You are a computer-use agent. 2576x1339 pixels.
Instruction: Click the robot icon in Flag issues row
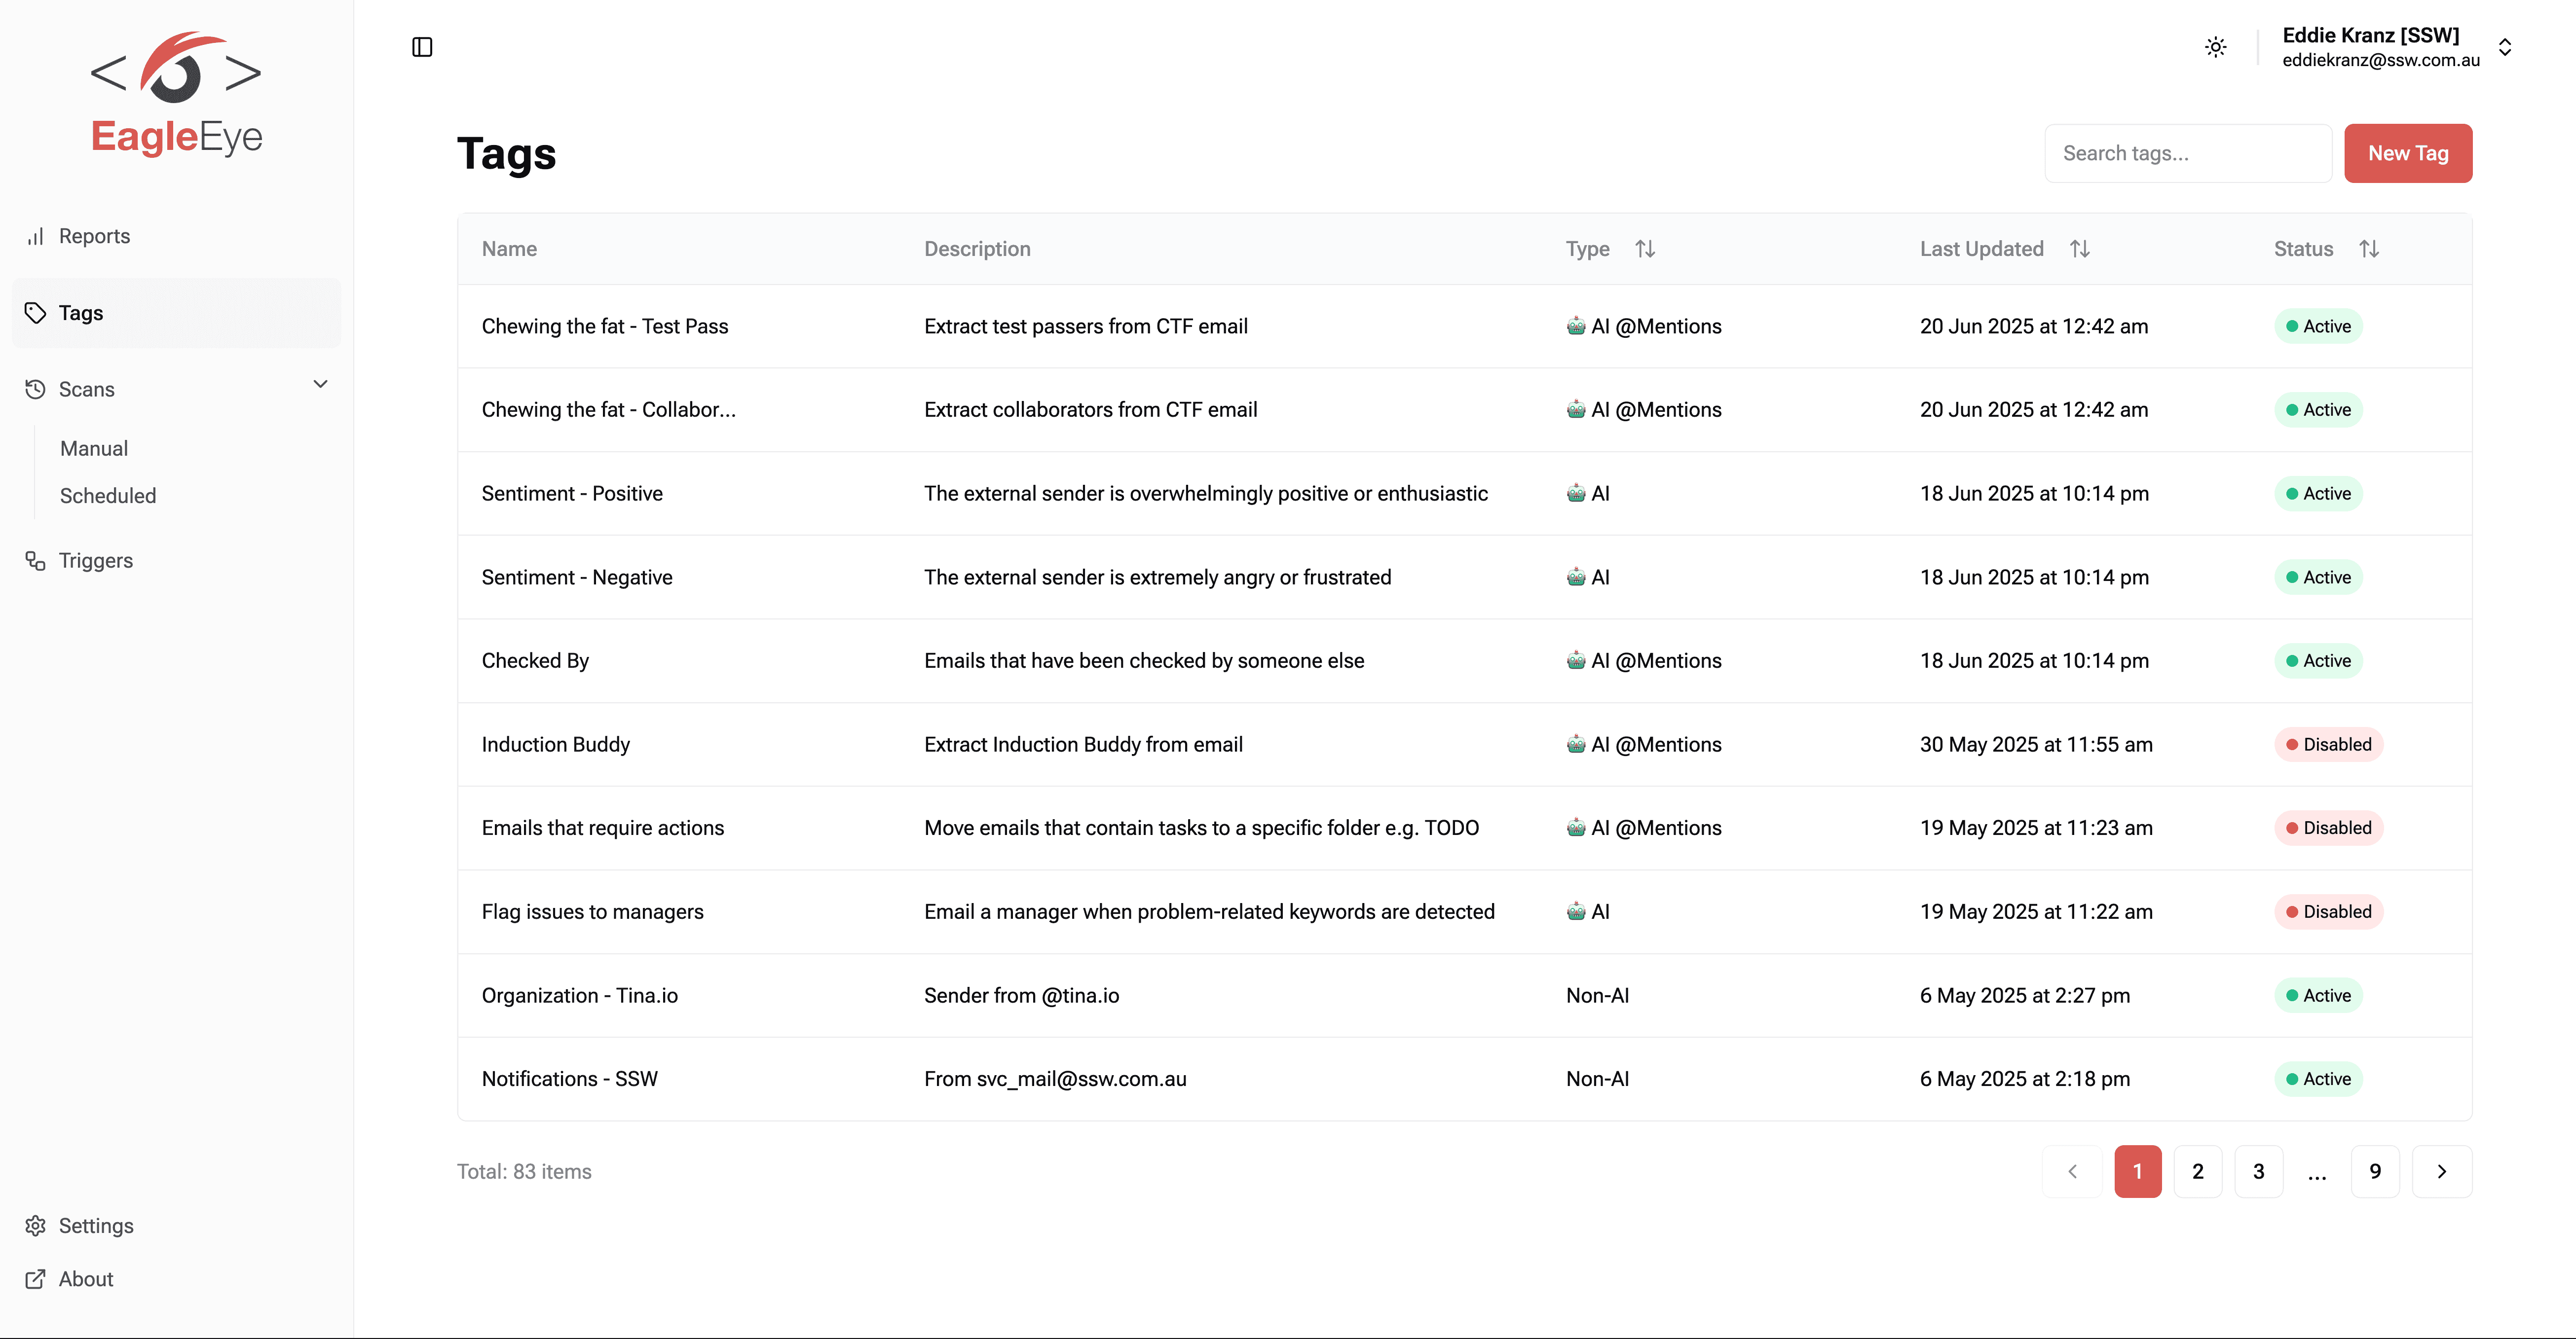tap(1576, 911)
